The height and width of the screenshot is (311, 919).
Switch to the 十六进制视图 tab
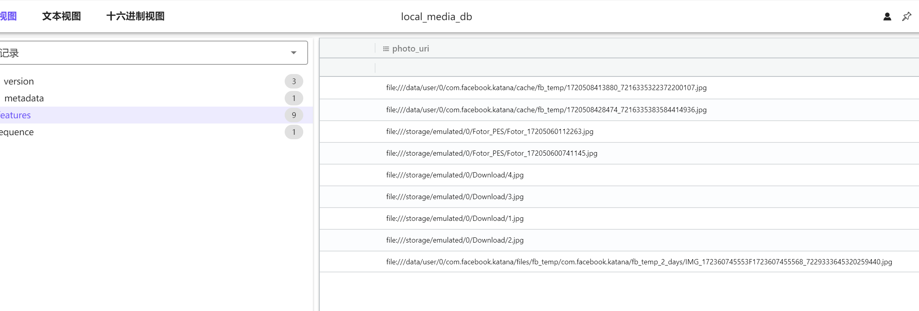(x=135, y=16)
